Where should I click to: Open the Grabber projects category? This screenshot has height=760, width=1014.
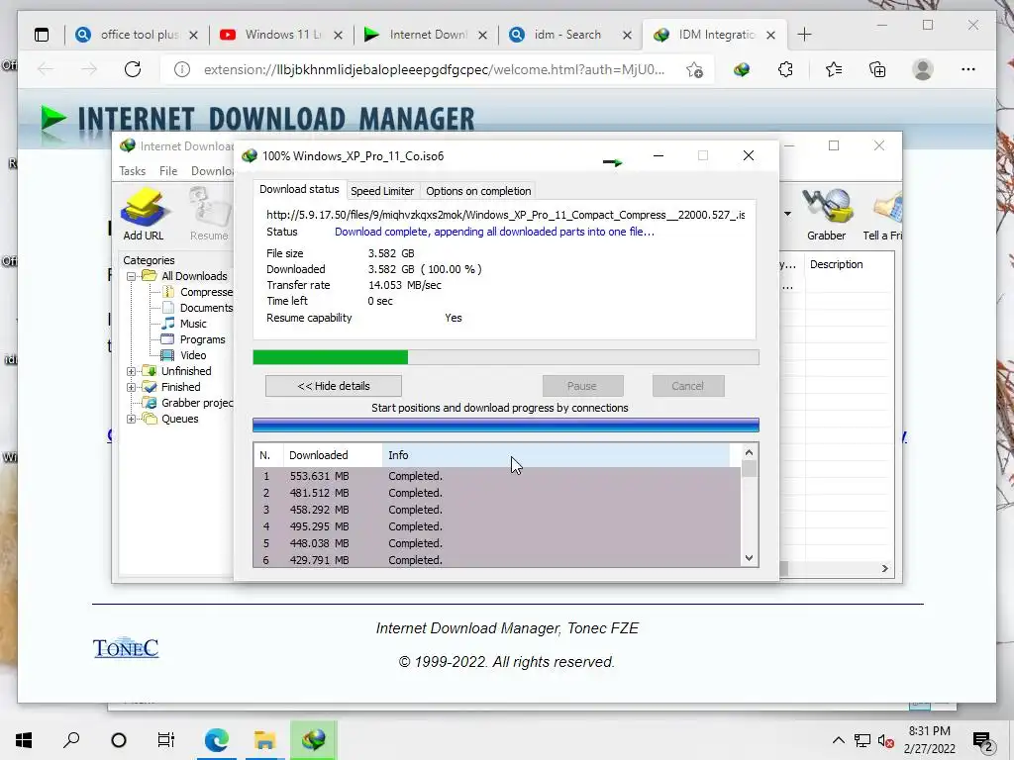click(197, 403)
